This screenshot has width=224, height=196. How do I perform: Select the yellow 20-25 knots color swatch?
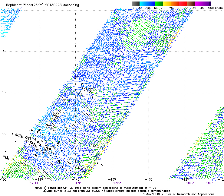pyautogui.click(x=167, y=4)
